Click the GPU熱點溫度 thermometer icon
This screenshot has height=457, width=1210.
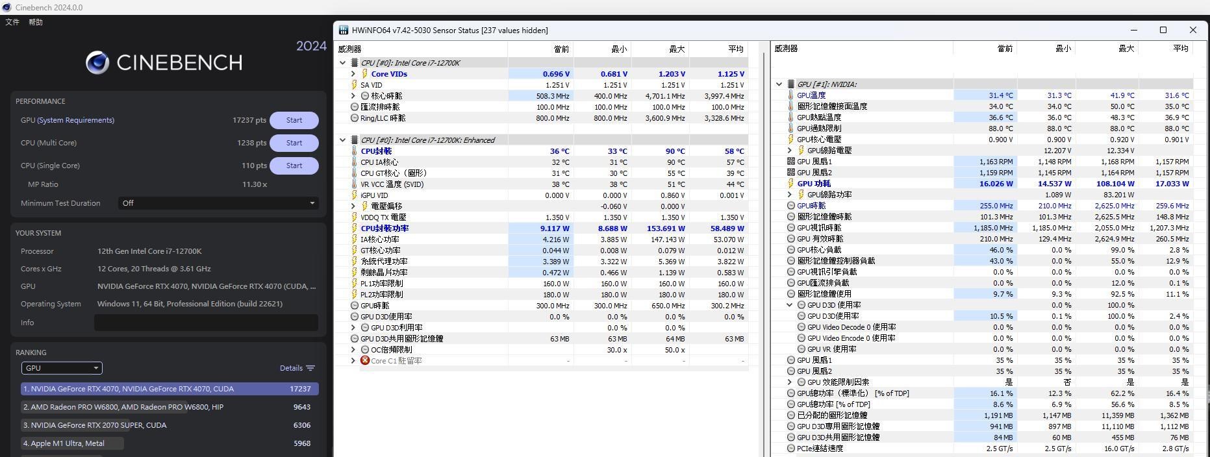pyautogui.click(x=791, y=117)
